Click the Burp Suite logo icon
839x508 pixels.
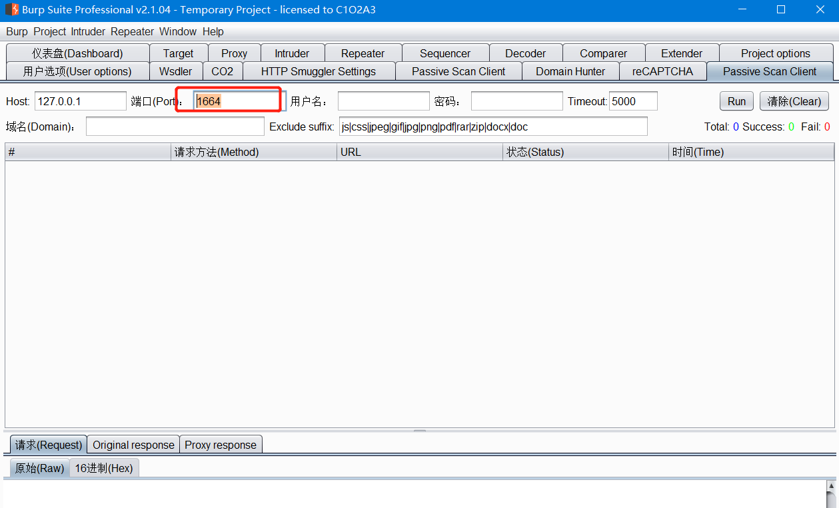(x=11, y=9)
